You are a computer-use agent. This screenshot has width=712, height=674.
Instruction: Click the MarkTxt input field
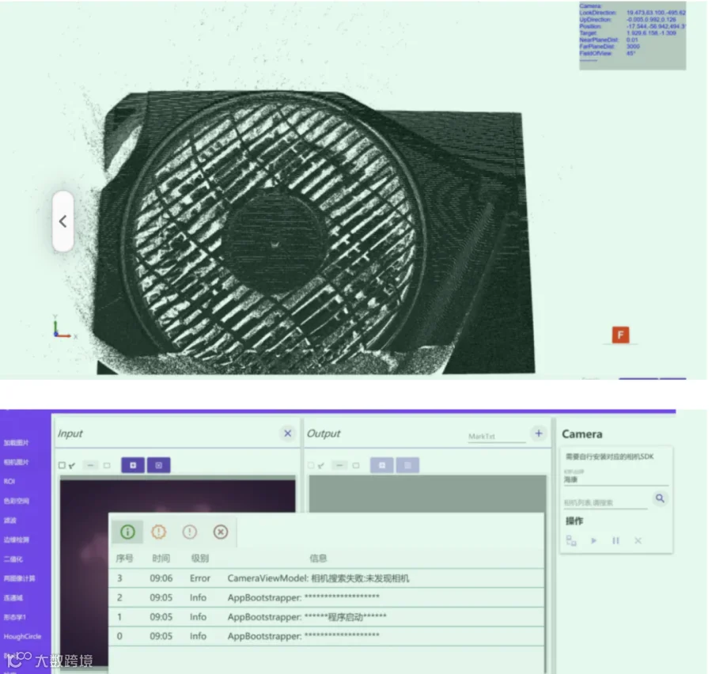(x=497, y=437)
